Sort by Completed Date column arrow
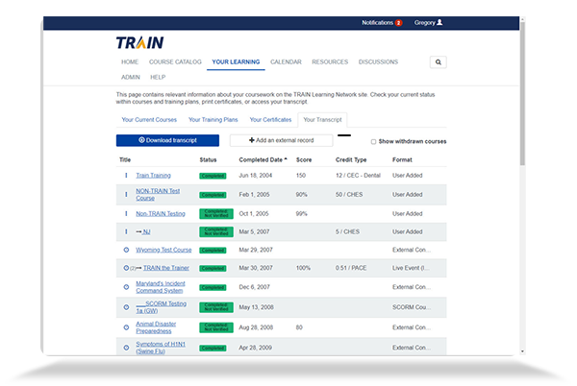 (x=286, y=159)
